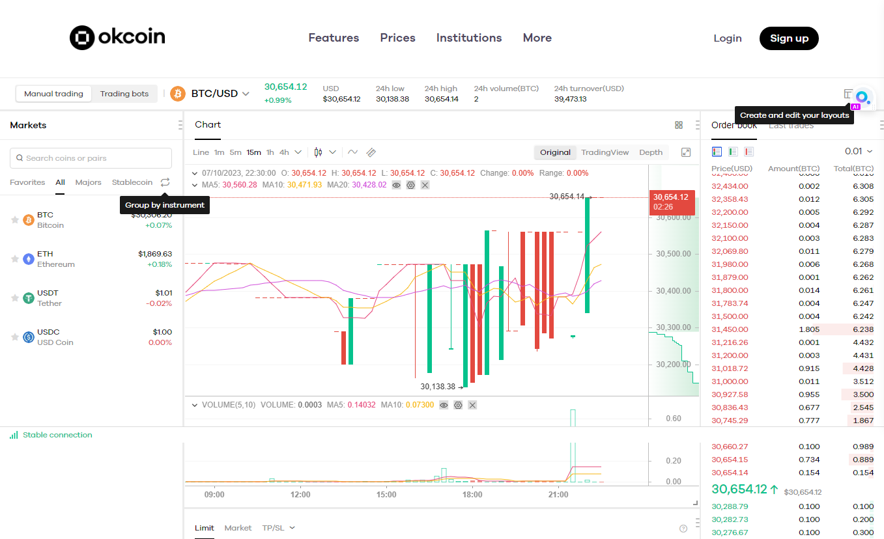The image size is (884, 539).
Task: Set 5m chart interval
Action: click(x=235, y=152)
